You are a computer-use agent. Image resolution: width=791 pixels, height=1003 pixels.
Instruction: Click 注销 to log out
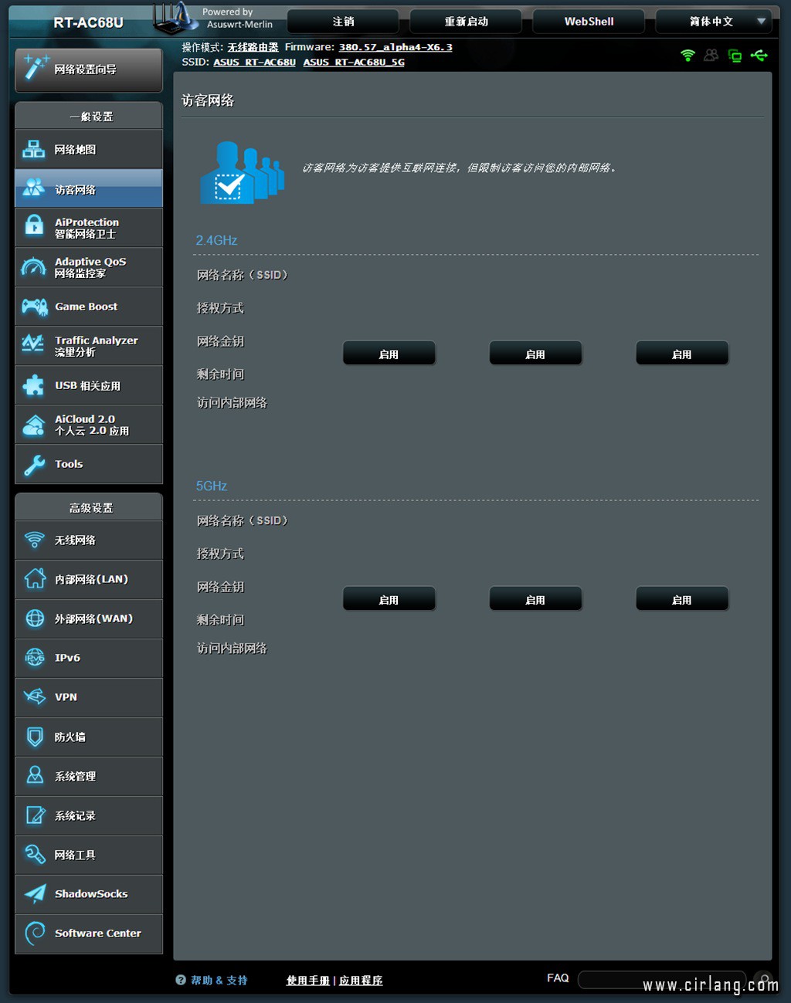coord(343,22)
